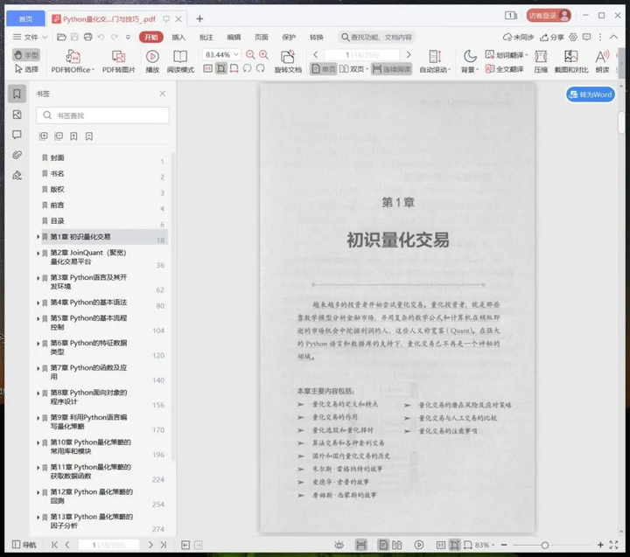Rotate the document with 旋转文档

tap(288, 61)
